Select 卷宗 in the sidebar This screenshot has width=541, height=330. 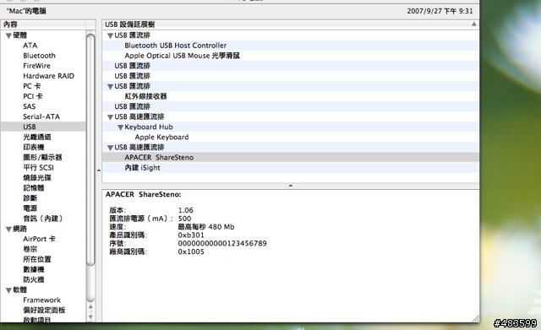pyautogui.click(x=30, y=249)
